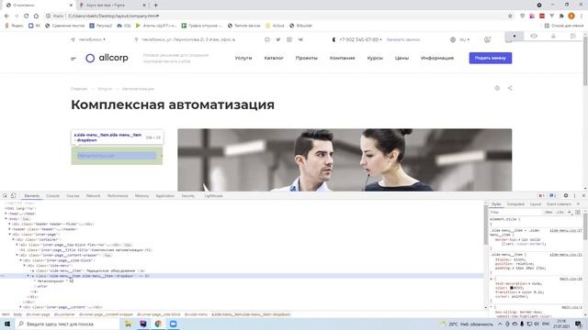Open the Курсы navigation item
Image resolution: width=588 pixels, height=330 pixels.
(375, 58)
